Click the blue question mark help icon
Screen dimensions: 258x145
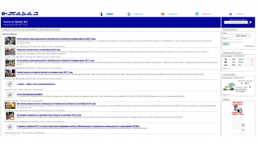coord(231,14)
